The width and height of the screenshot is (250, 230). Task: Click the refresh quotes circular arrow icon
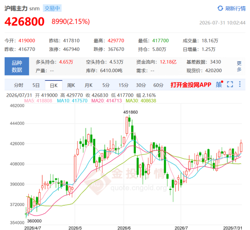220,8
